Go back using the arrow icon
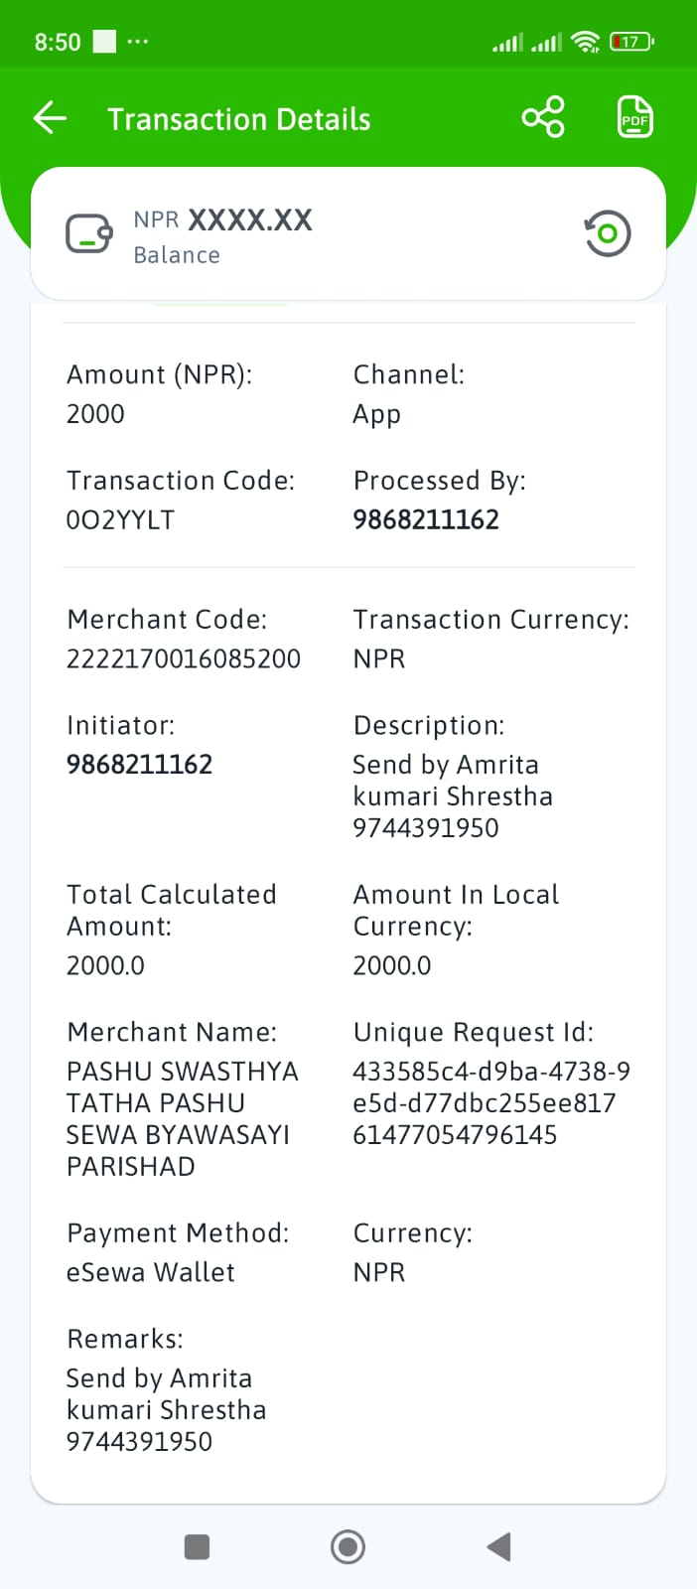Image resolution: width=697 pixels, height=1589 pixels. click(x=50, y=119)
